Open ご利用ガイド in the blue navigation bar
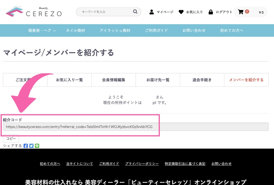 [156, 30]
